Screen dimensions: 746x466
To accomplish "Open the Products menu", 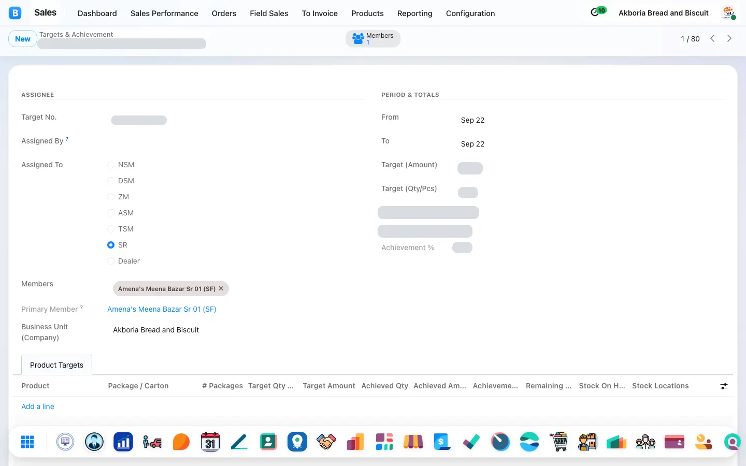I will [x=367, y=13].
